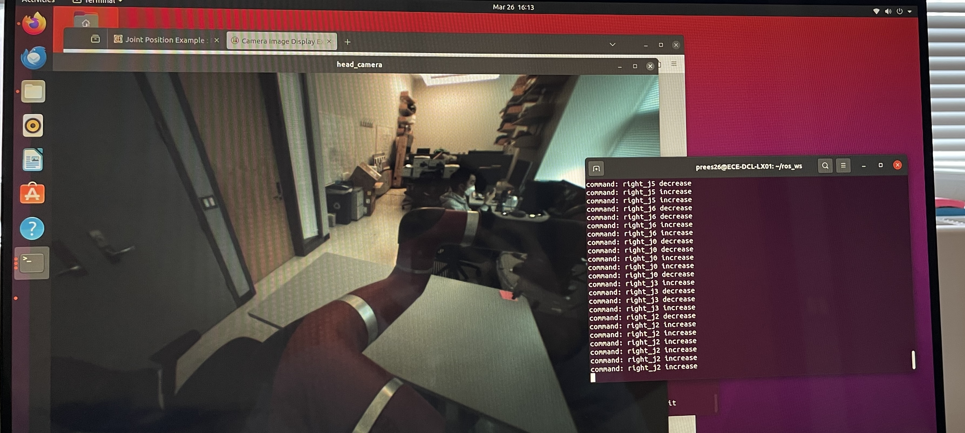The image size is (965, 433).
Task: Click the head_camera title bar text
Action: [359, 65]
